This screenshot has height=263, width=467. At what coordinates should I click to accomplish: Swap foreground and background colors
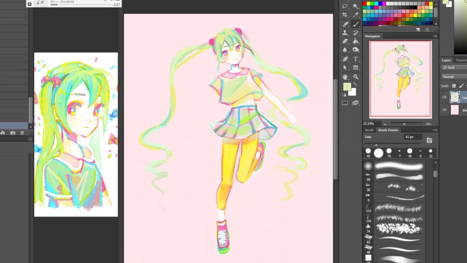pos(354,84)
